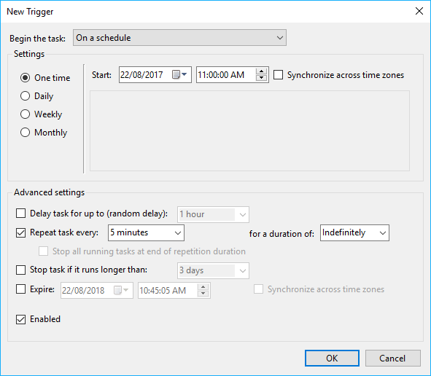Check Delay task for up to random delay

20,213
